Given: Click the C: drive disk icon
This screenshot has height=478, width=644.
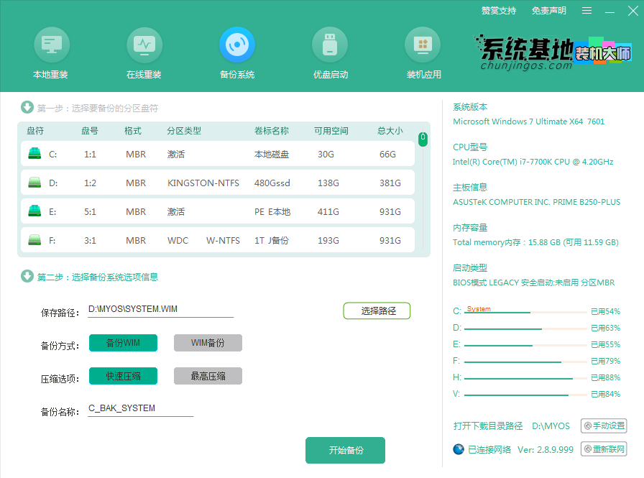Looking at the screenshot, I should pos(34,154).
